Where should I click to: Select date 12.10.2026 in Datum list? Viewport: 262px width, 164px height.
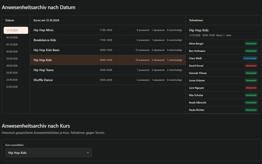click(16, 30)
